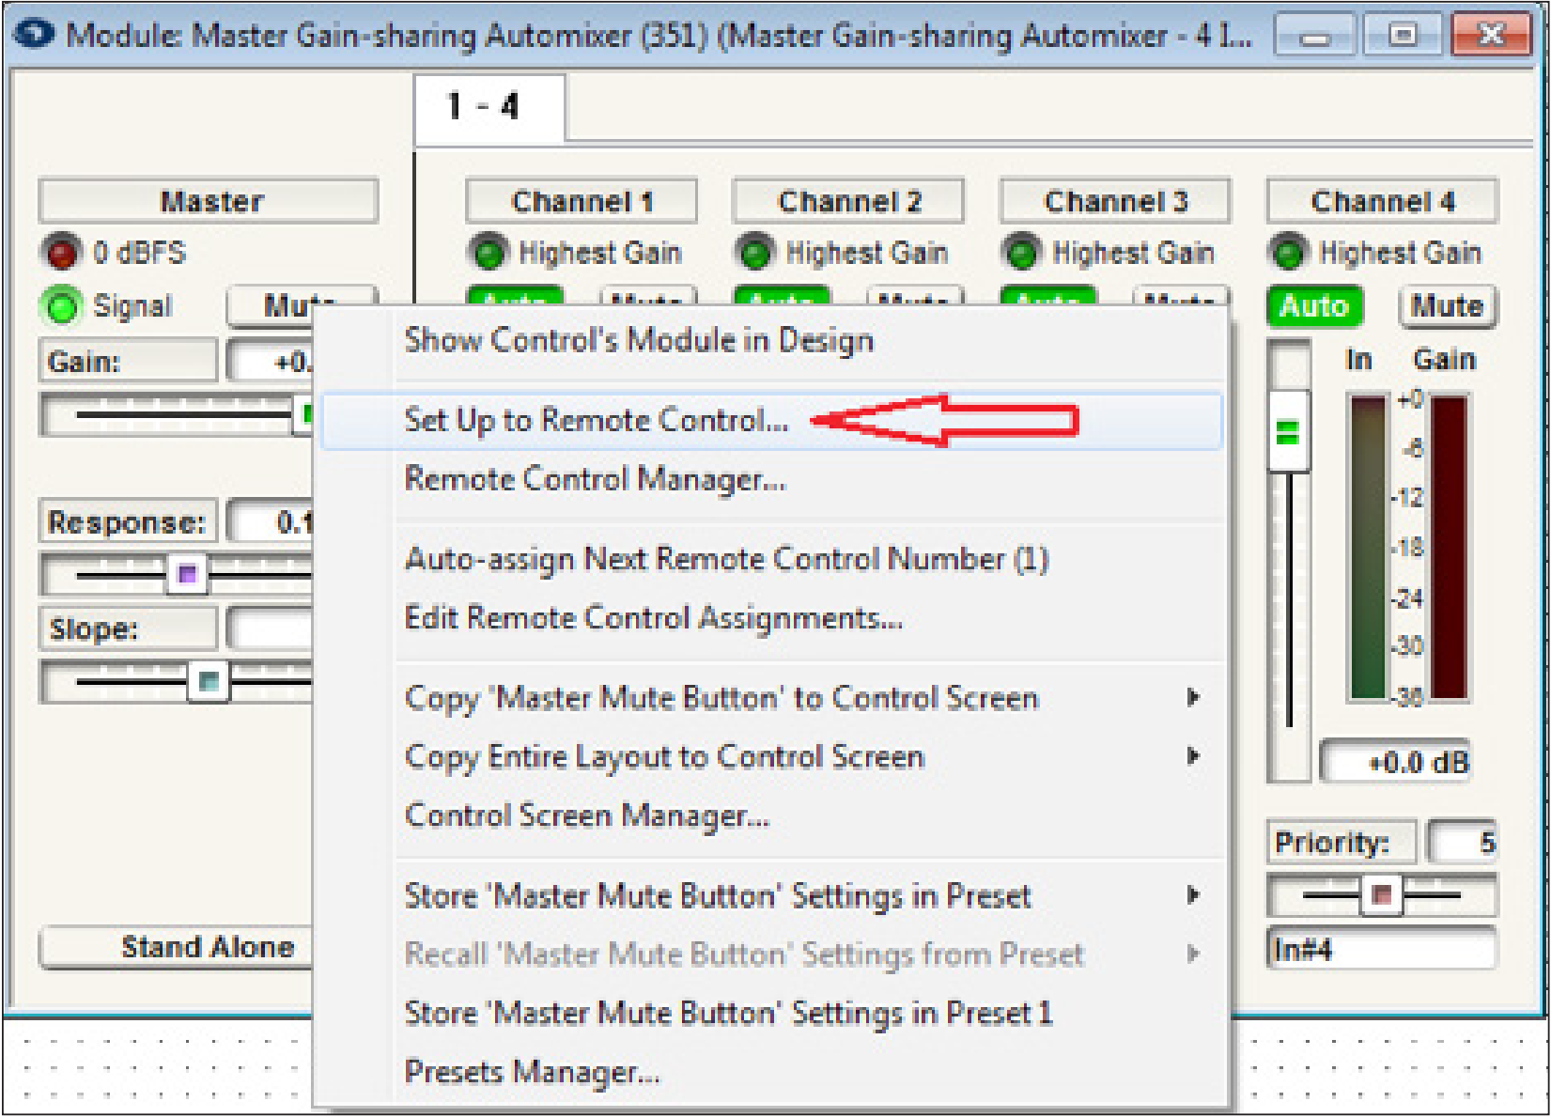Mute Channel 4
The height and width of the screenshot is (1117, 1551).
pyautogui.click(x=1450, y=306)
